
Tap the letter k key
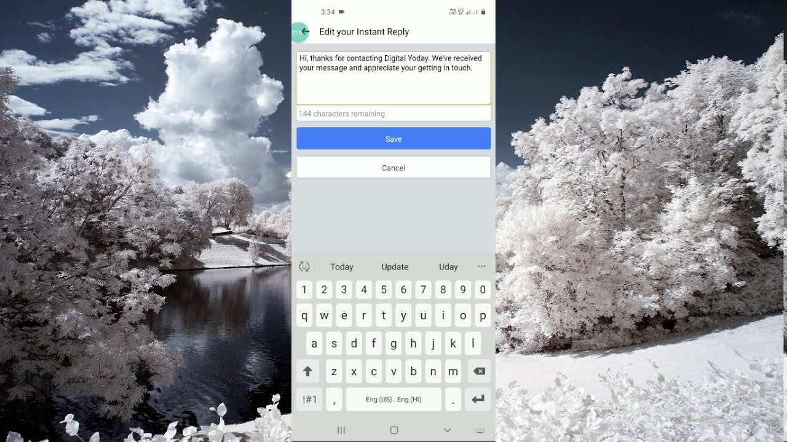(x=453, y=343)
